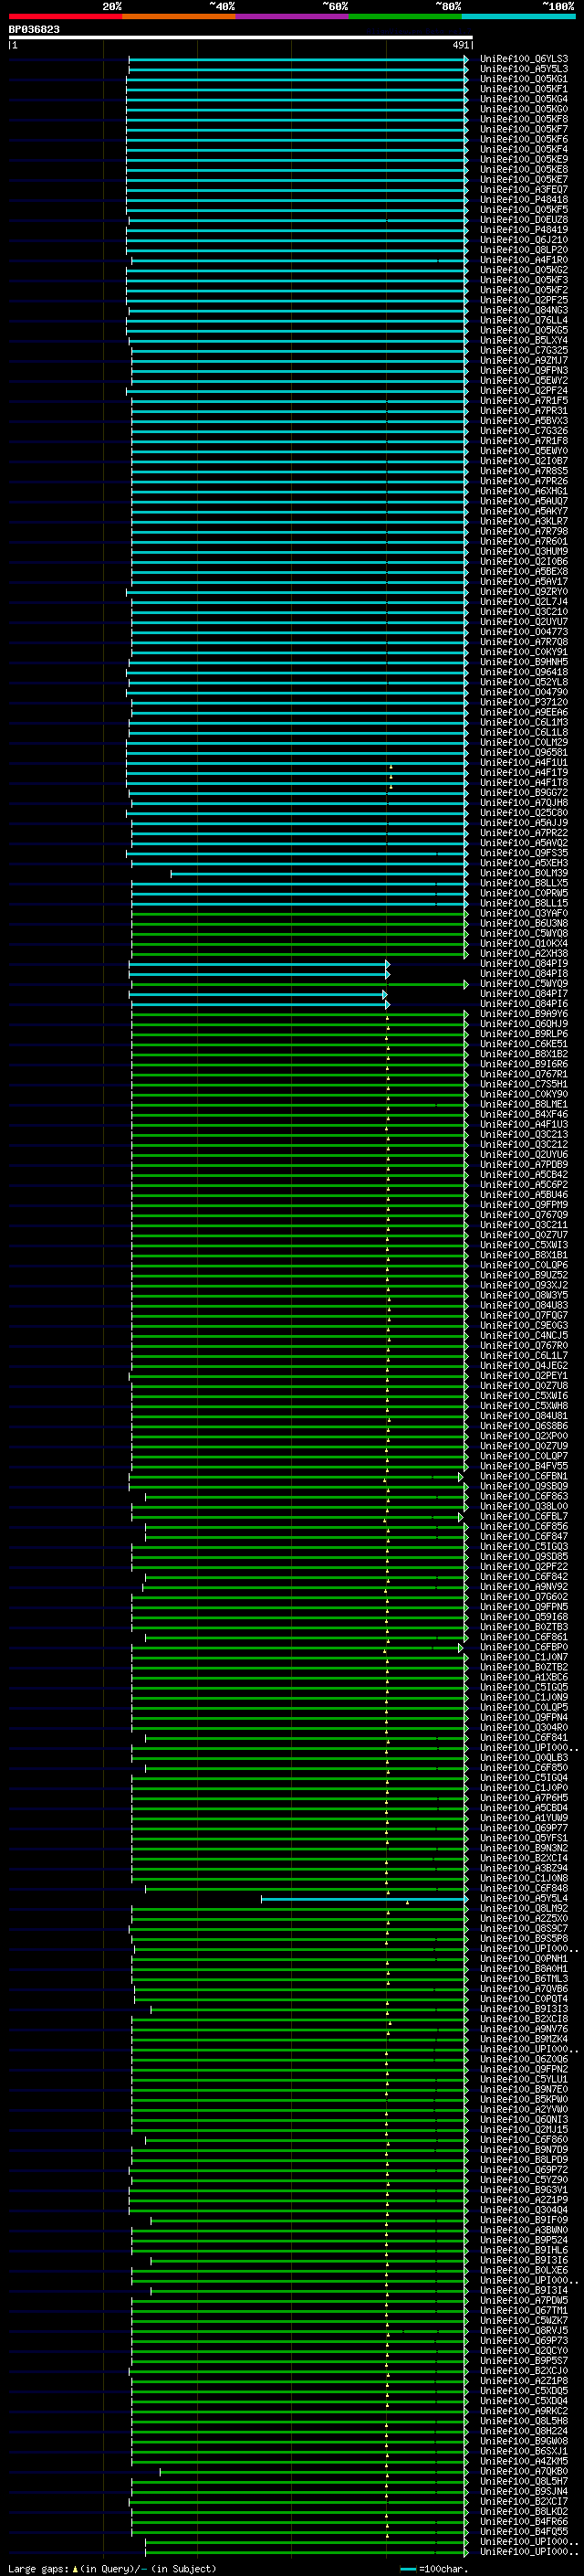Click hit label UniRef100_A4F1U3

(524, 1123)
